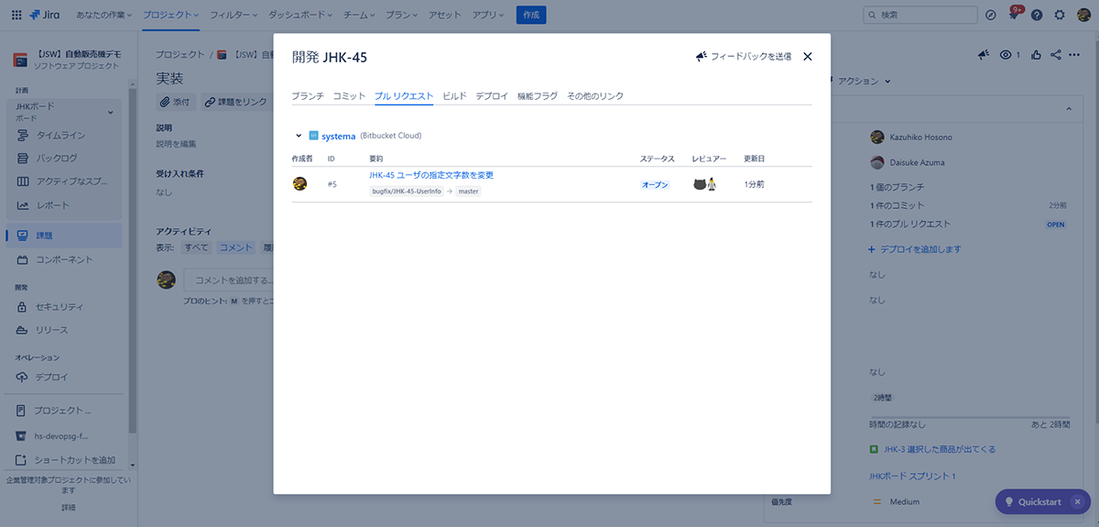Switch to the コミット tab
Viewport: 1099px width, 527px height.
[x=349, y=95]
